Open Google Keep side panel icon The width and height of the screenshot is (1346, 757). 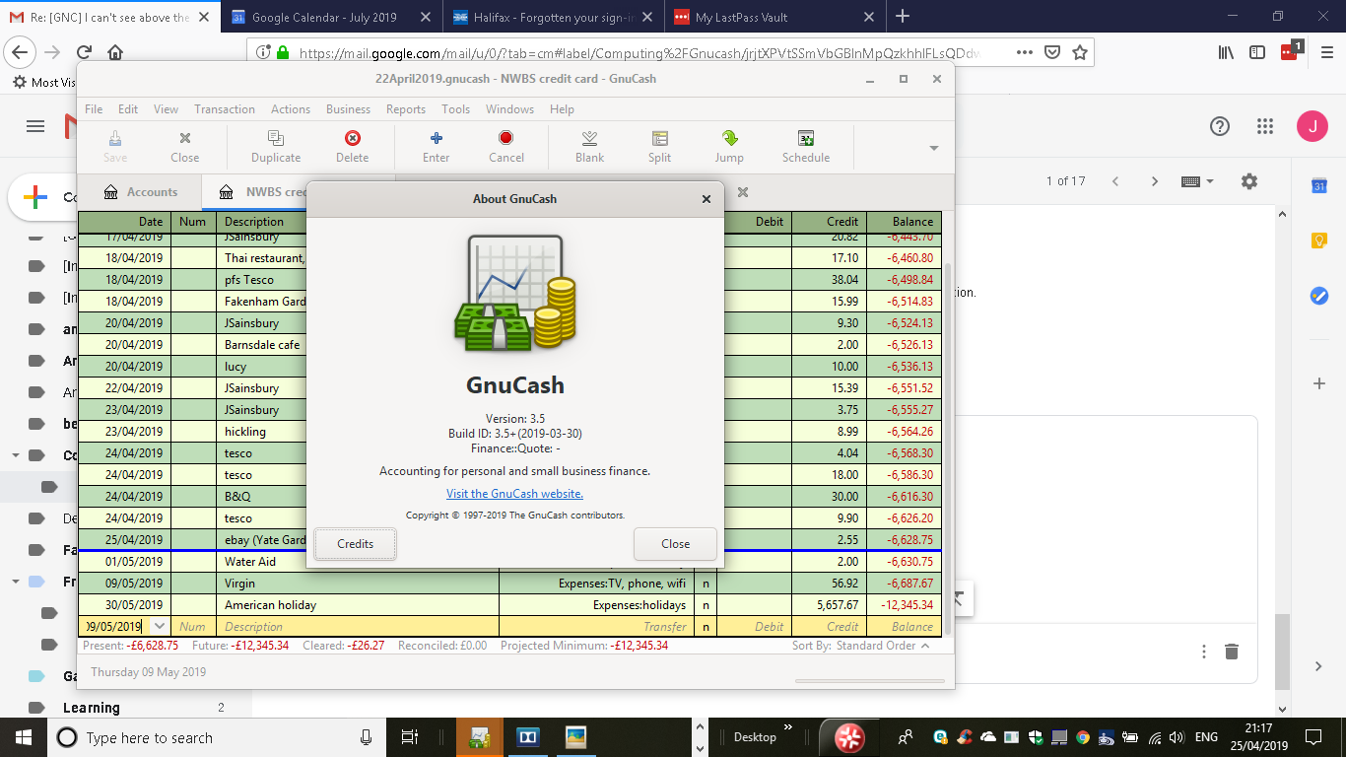1319,241
